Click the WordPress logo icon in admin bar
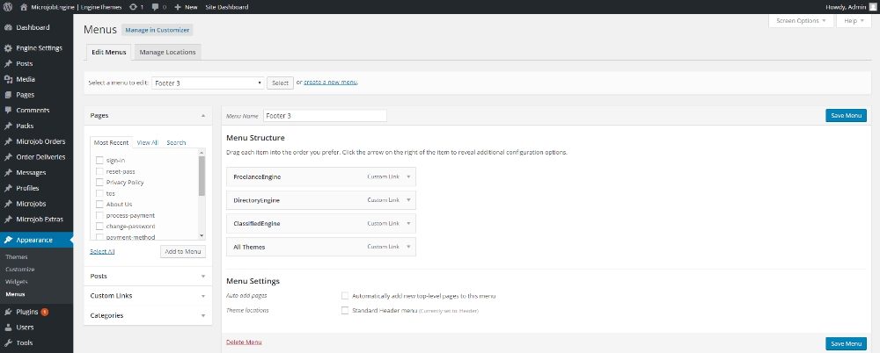The image size is (880, 353). point(8,6)
